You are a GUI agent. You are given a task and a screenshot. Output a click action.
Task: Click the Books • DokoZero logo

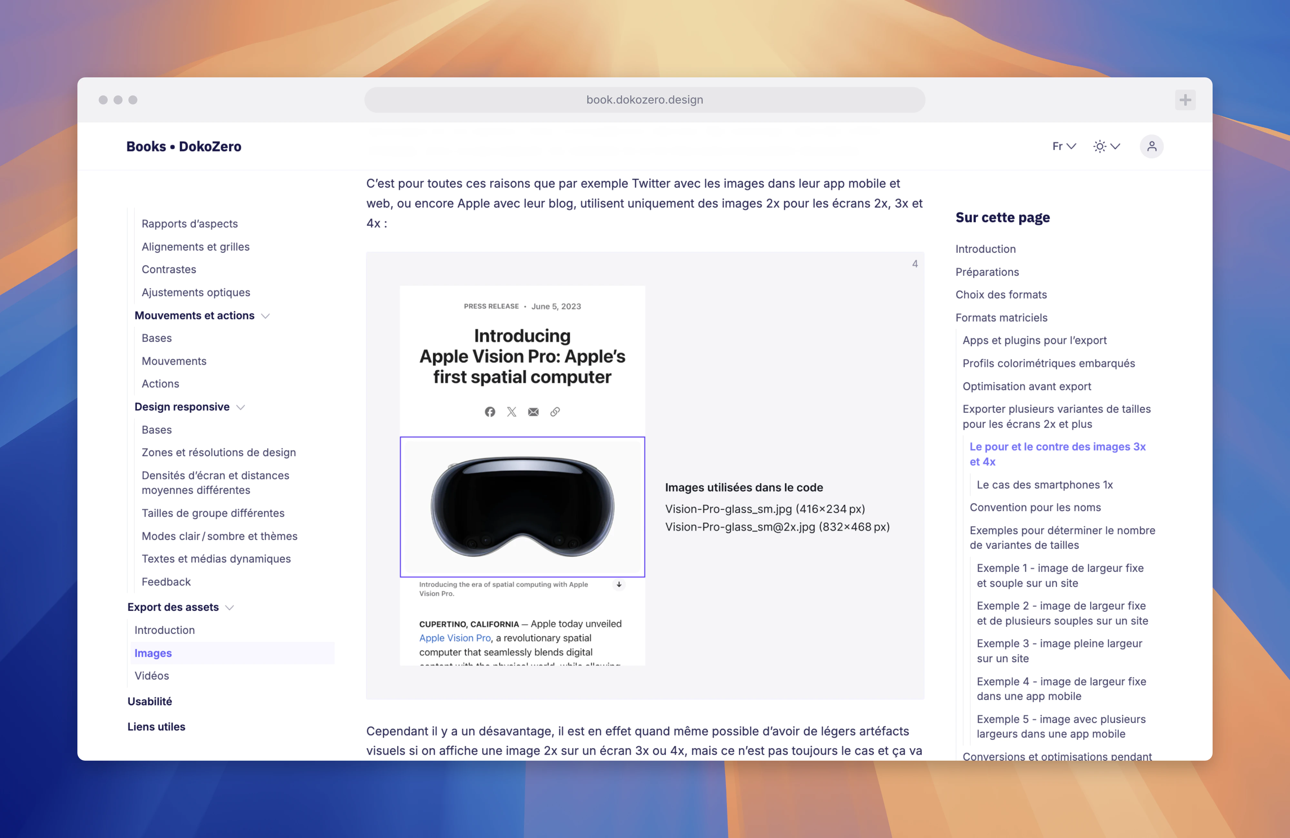pos(184,146)
